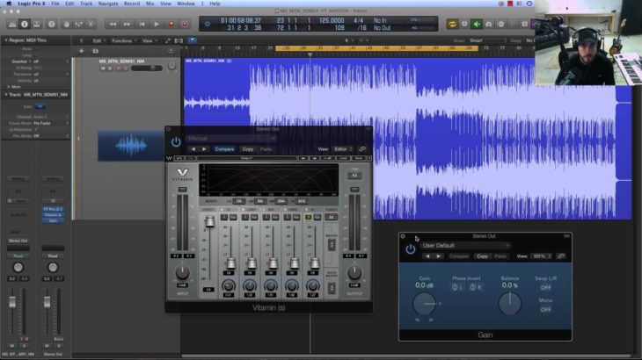Click Vitamin plugin link chain icon

point(362,149)
